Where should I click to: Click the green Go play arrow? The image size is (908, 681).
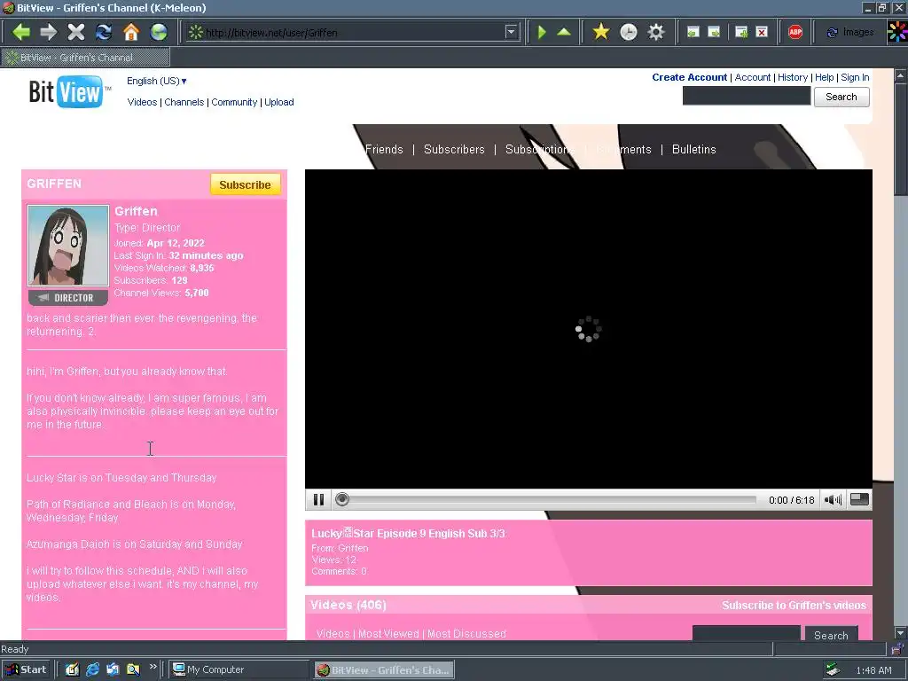542,33
